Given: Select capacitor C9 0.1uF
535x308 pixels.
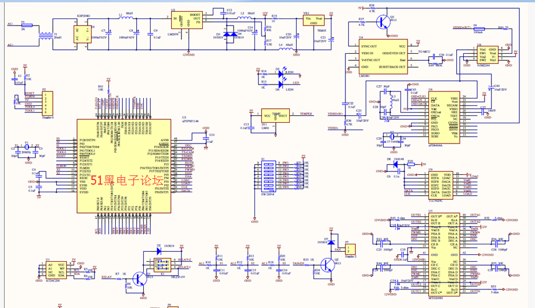Looking at the screenshot, I should point(150,34).
